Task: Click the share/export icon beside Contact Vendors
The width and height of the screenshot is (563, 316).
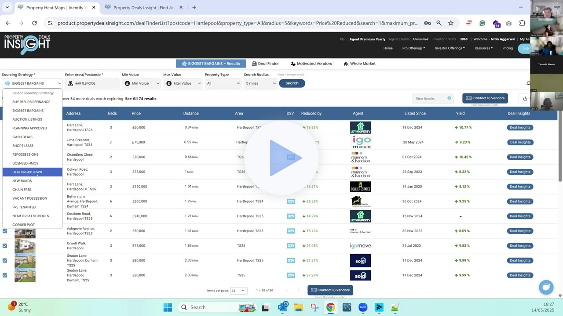Action: pyautogui.click(x=525, y=98)
